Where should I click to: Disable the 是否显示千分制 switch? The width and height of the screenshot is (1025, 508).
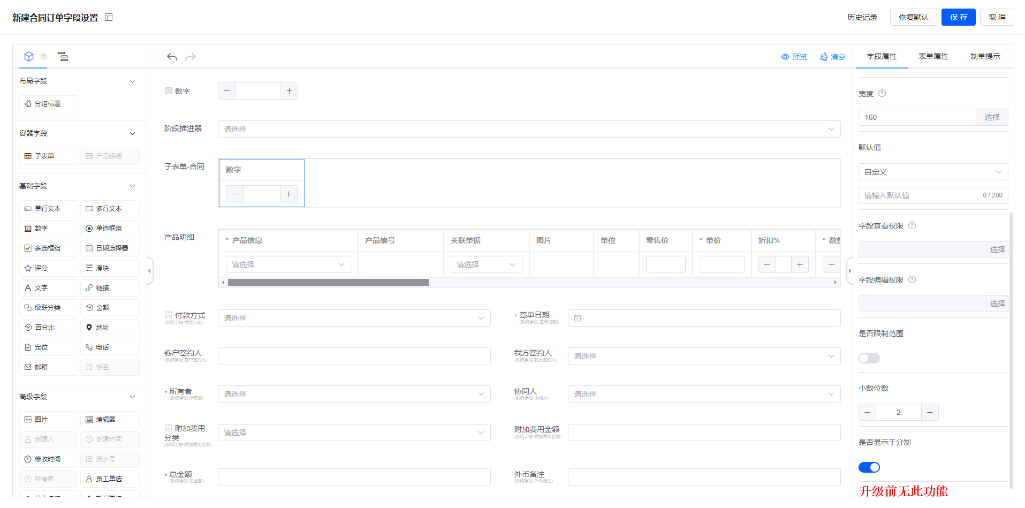coord(869,467)
